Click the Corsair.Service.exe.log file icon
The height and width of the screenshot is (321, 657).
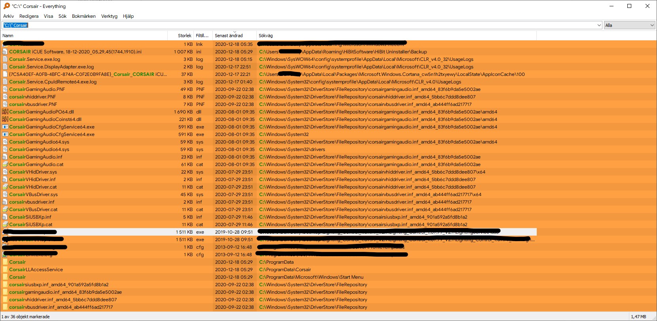(5, 59)
